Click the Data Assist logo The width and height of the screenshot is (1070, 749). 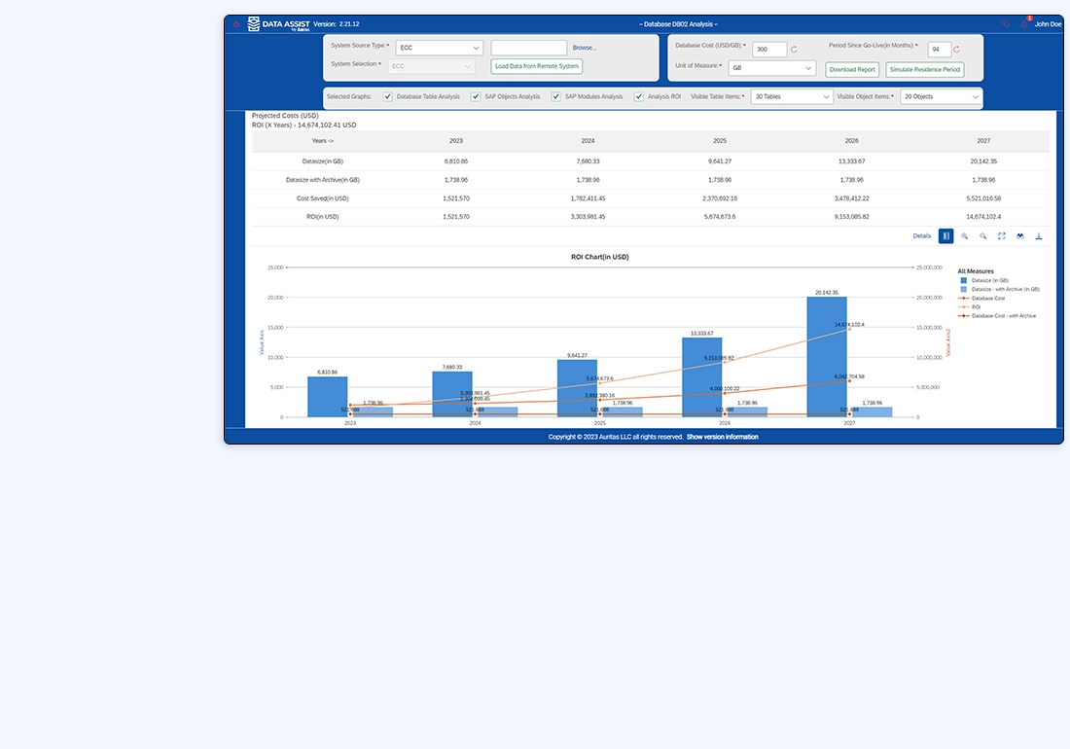coord(278,24)
